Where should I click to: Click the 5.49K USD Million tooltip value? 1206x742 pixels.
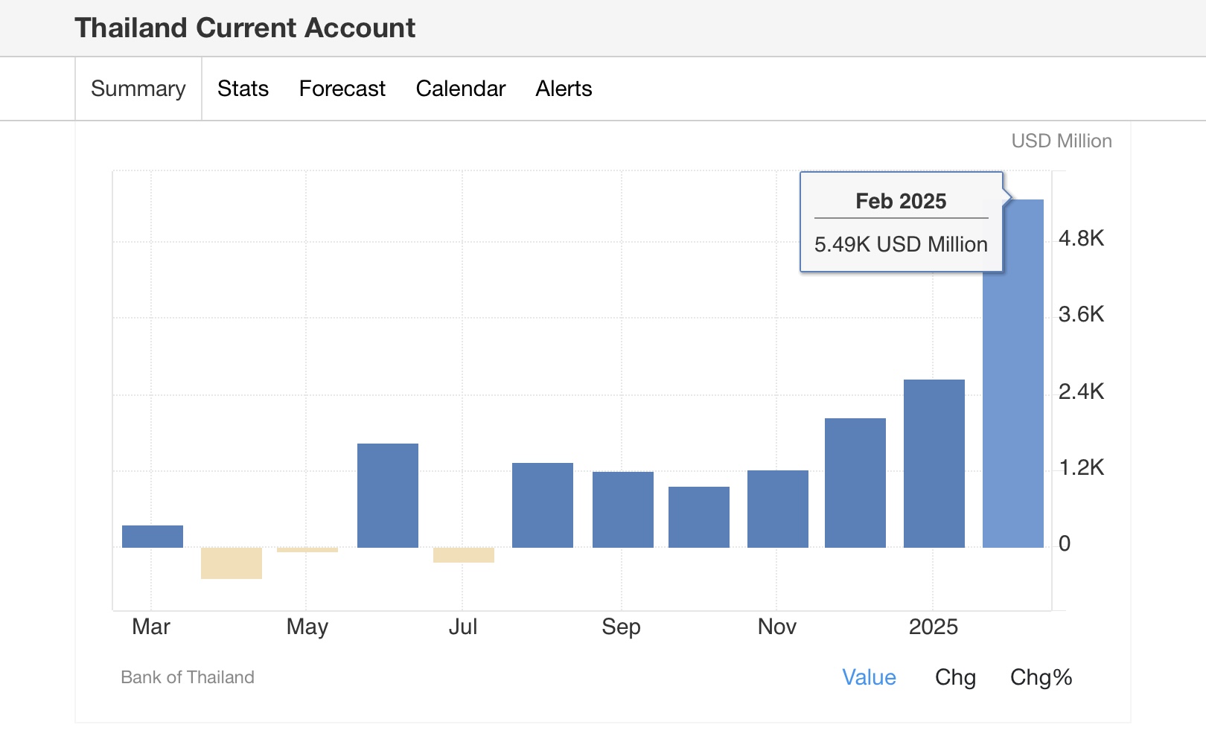tap(901, 244)
